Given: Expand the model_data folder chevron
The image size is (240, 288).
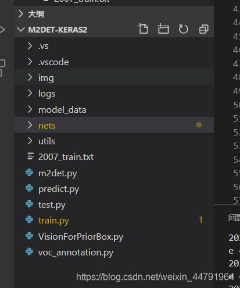Looking at the screenshot, I should (x=30, y=109).
